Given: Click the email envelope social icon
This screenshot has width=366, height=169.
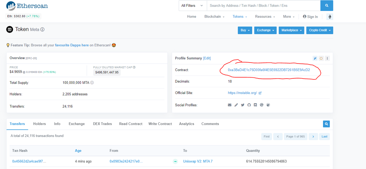Looking at the screenshot, I should click(230, 105).
